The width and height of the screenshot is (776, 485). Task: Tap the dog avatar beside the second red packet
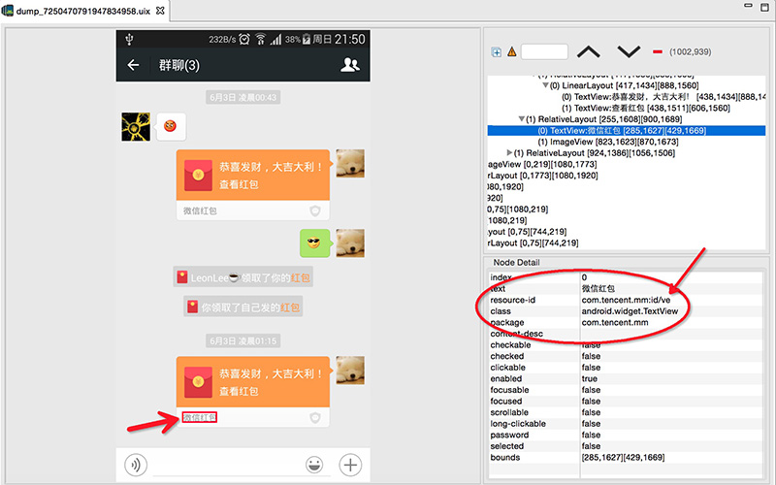pos(350,371)
